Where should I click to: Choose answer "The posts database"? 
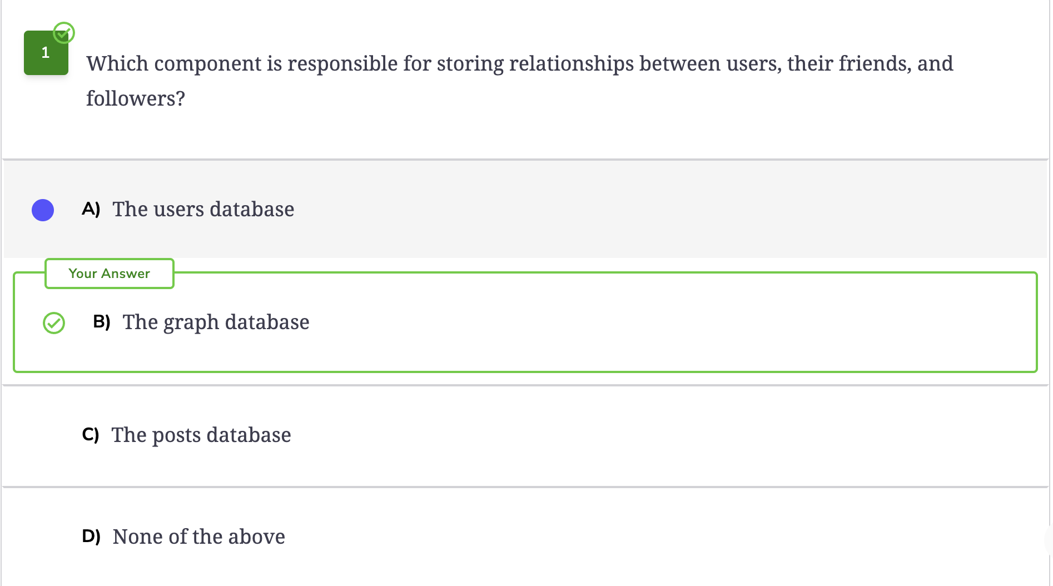point(201,435)
